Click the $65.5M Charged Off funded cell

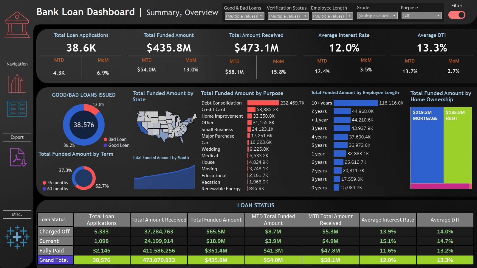(216, 231)
